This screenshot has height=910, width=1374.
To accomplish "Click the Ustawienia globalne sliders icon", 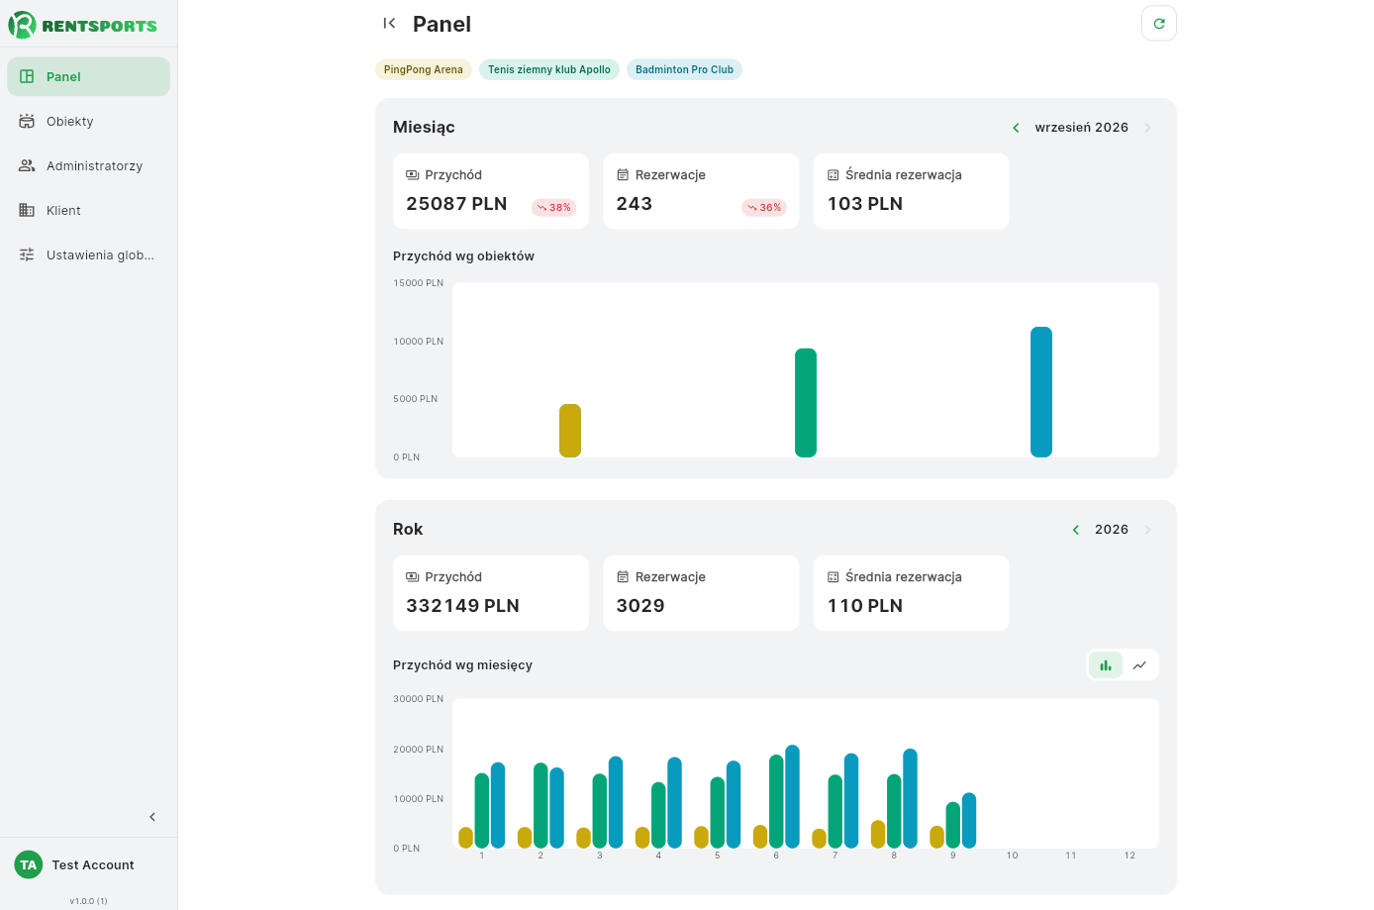I will pyautogui.click(x=27, y=254).
